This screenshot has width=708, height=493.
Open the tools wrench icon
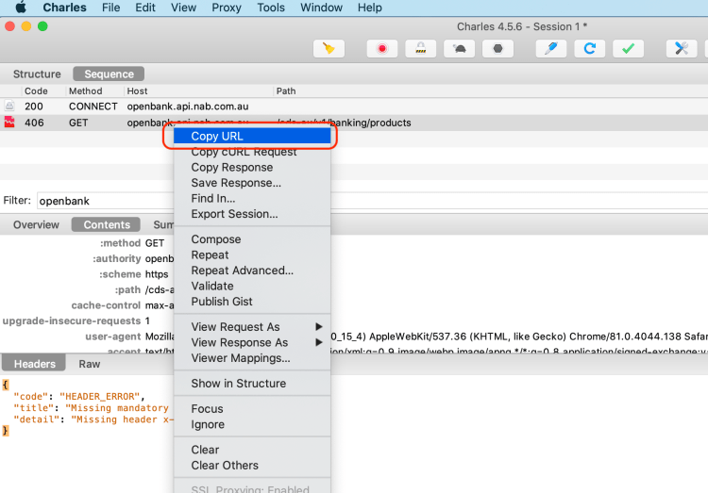[x=681, y=48]
